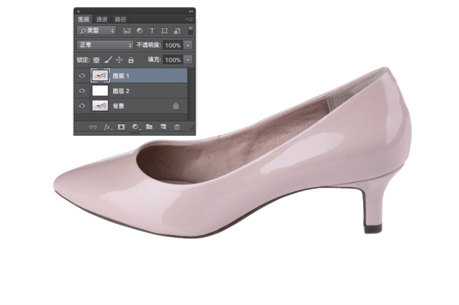Select the 背景 layer name
This screenshot has height=305, width=459.
point(119,106)
